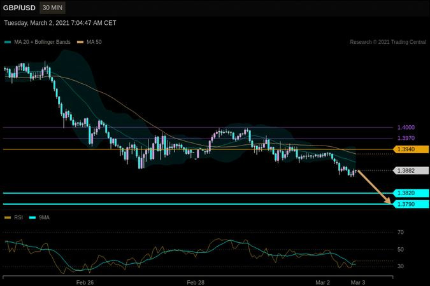Click the 1.3940 pivot price tag

(x=410, y=149)
